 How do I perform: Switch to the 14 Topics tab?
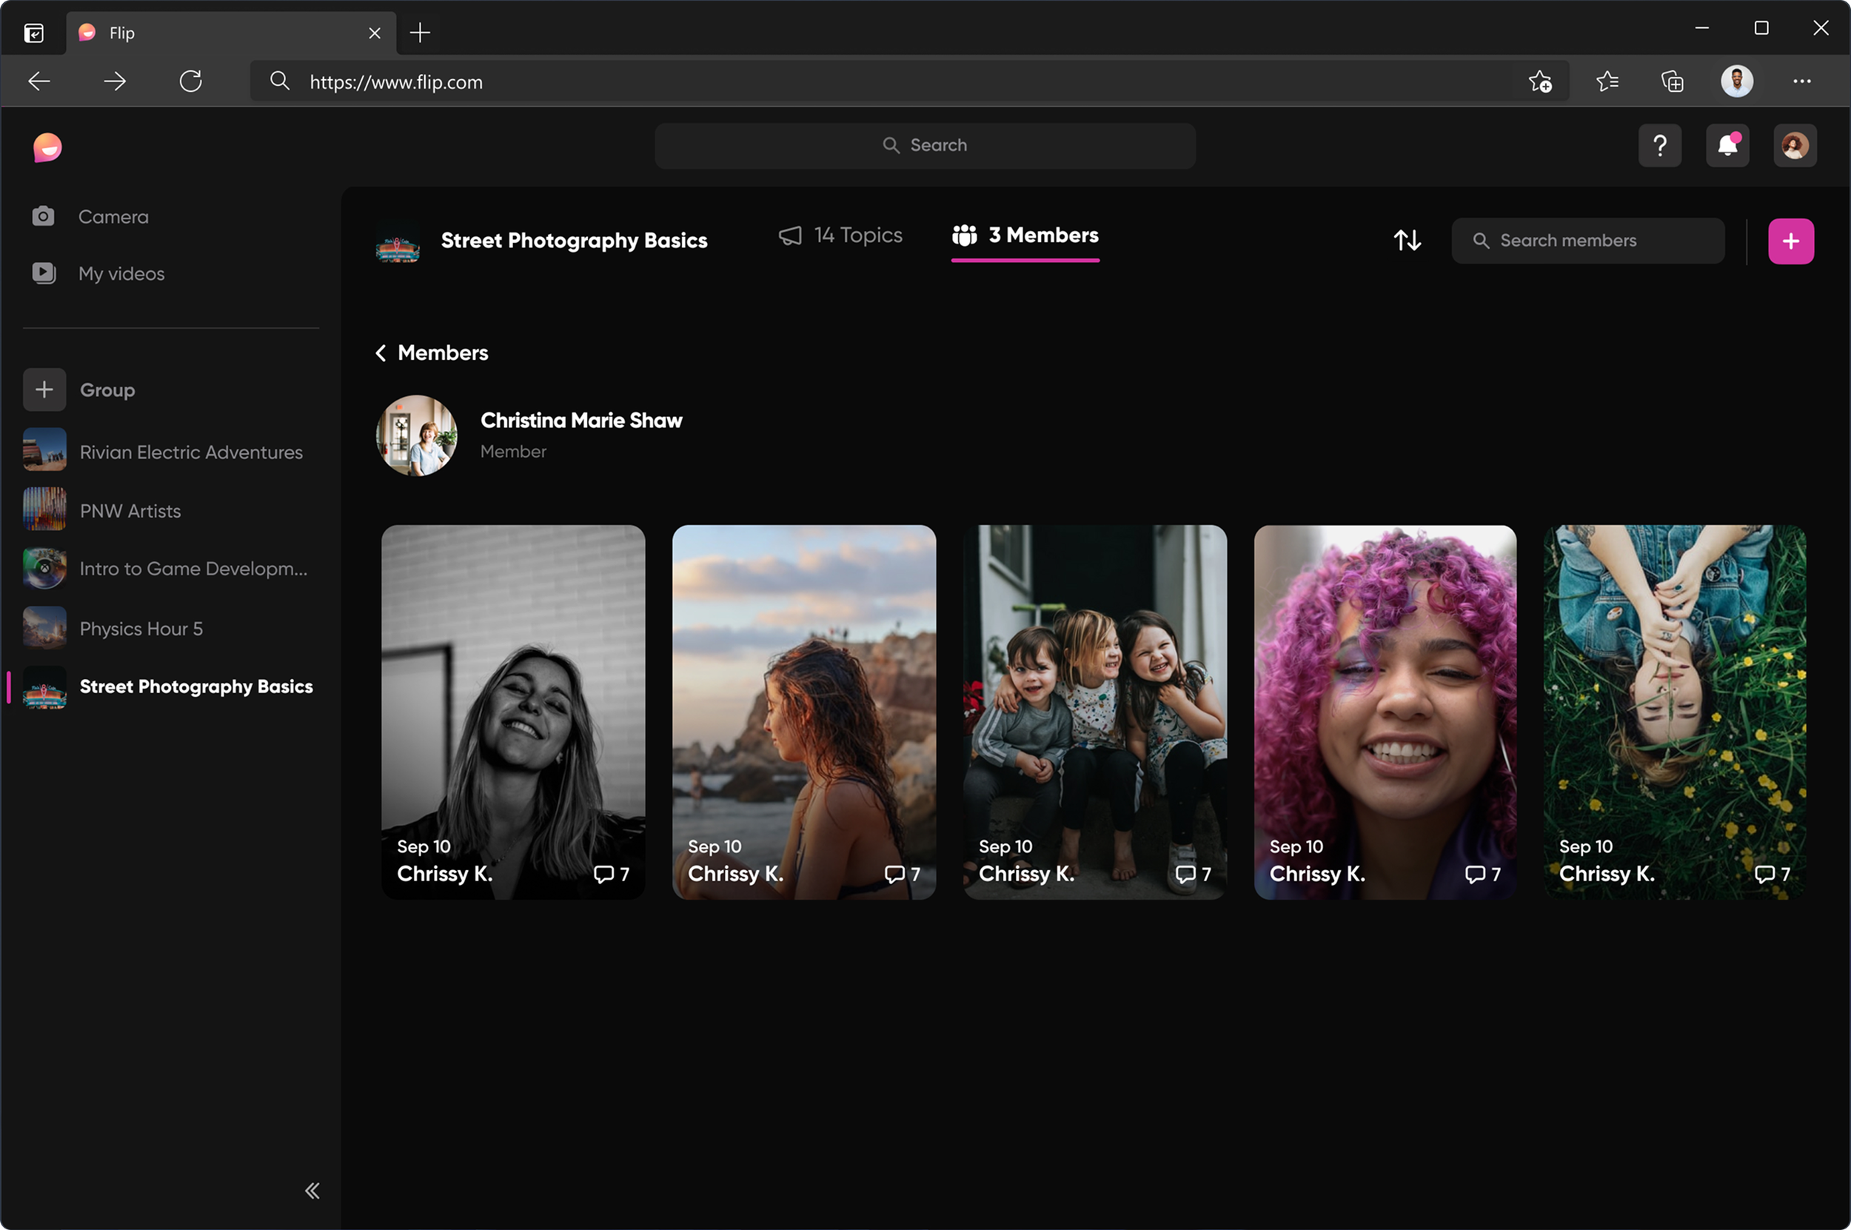click(x=841, y=235)
